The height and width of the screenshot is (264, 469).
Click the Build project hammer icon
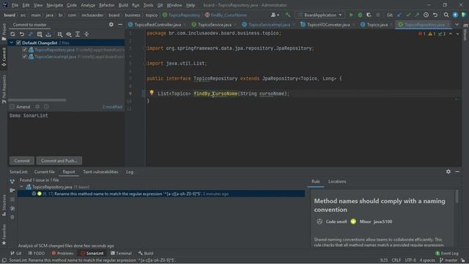[288, 15]
